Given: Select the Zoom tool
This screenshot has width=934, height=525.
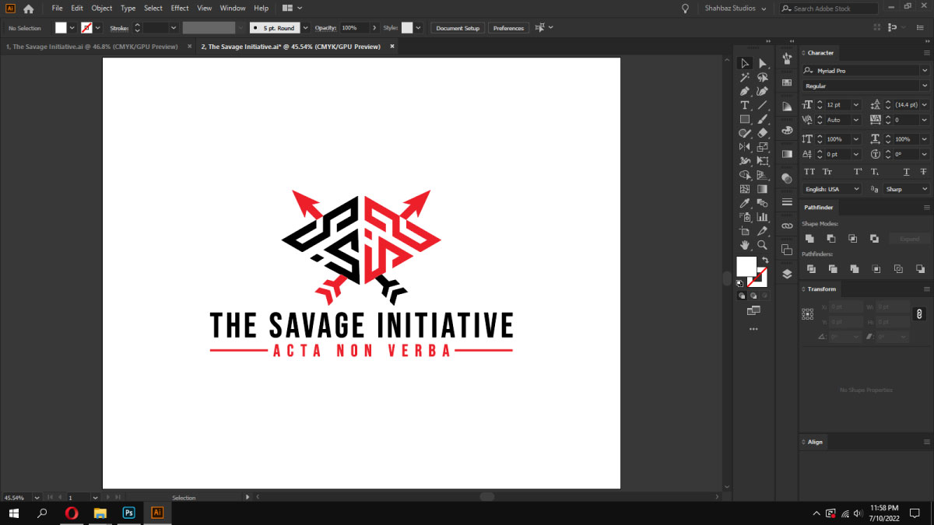Looking at the screenshot, I should [762, 245].
